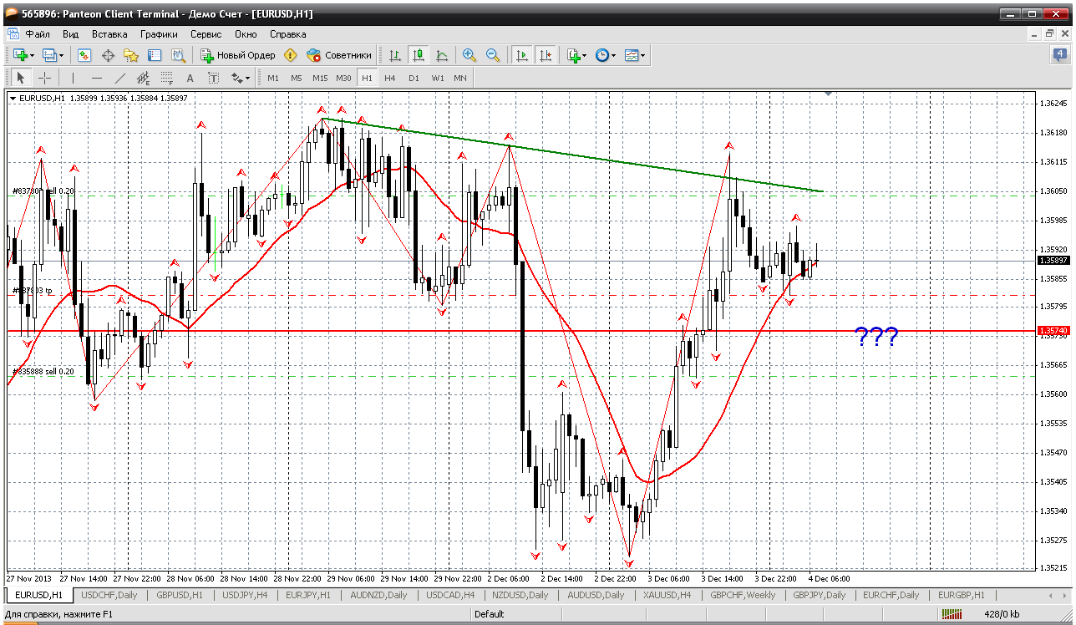
Task: Open MetaEditor yellow diamond icon
Action: tap(290, 55)
